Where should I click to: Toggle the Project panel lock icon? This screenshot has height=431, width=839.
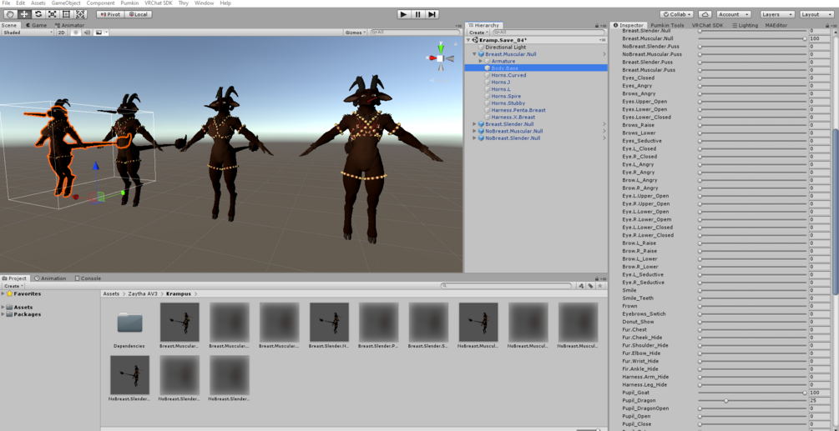[x=597, y=278]
